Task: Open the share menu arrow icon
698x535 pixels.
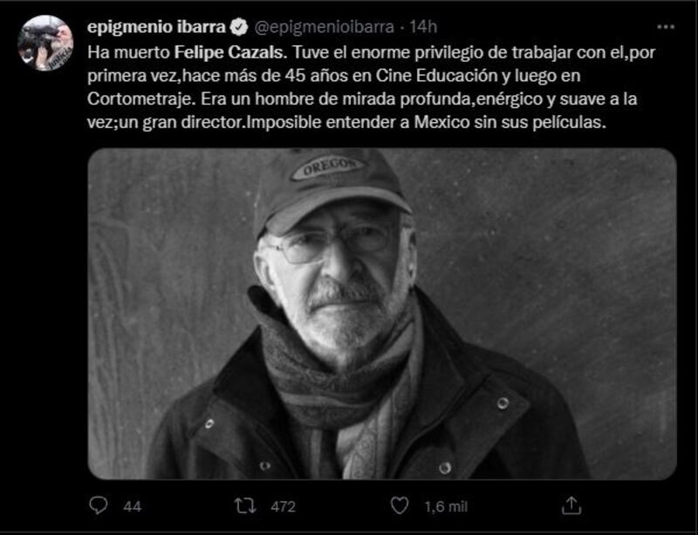Action: (x=571, y=505)
